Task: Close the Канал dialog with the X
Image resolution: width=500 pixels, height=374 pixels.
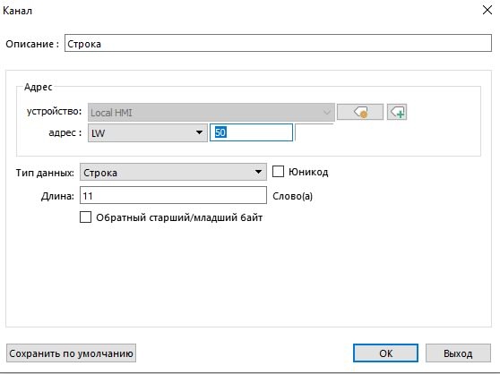Action: click(487, 10)
